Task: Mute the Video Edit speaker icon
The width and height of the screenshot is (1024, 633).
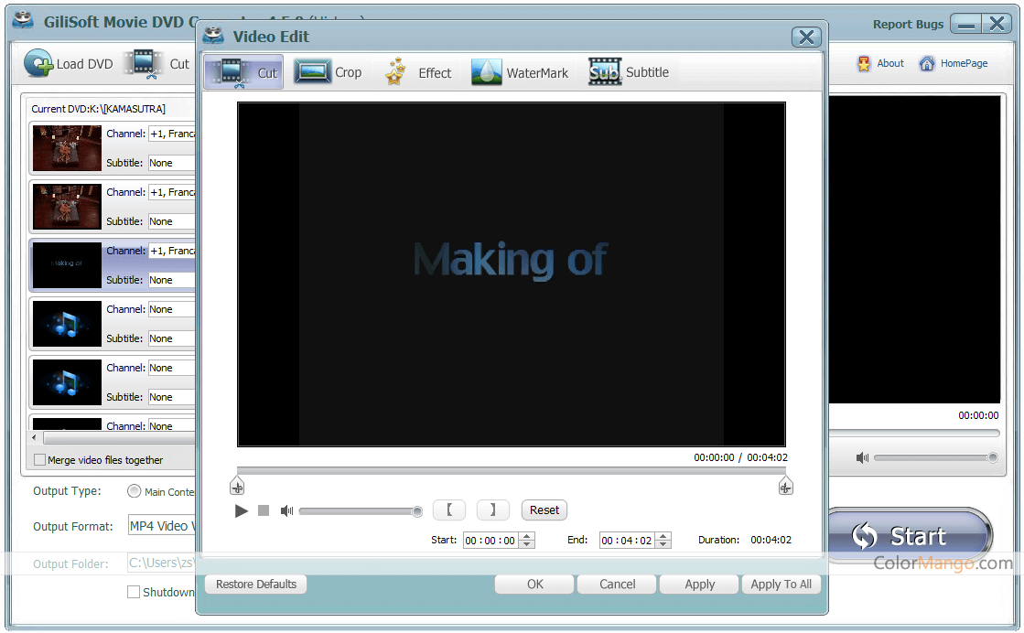Action: [286, 510]
